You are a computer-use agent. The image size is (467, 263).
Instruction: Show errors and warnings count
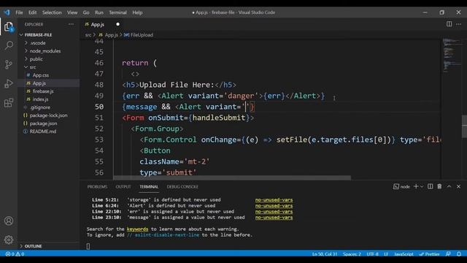point(15,254)
